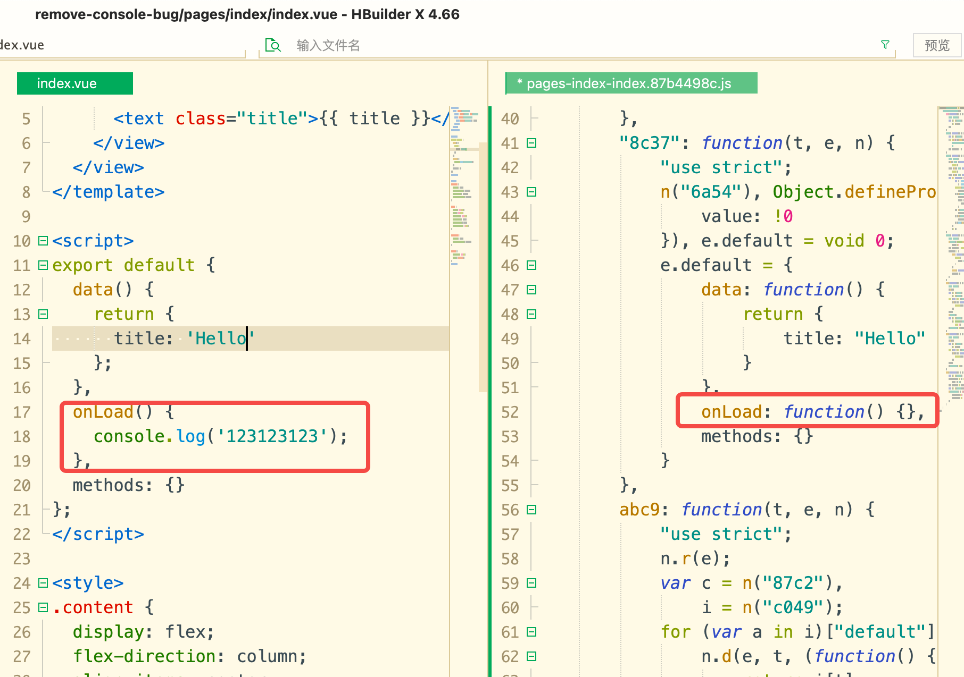The height and width of the screenshot is (677, 964).
Task: Collapse data function fold at line 47
Action: [x=531, y=290]
